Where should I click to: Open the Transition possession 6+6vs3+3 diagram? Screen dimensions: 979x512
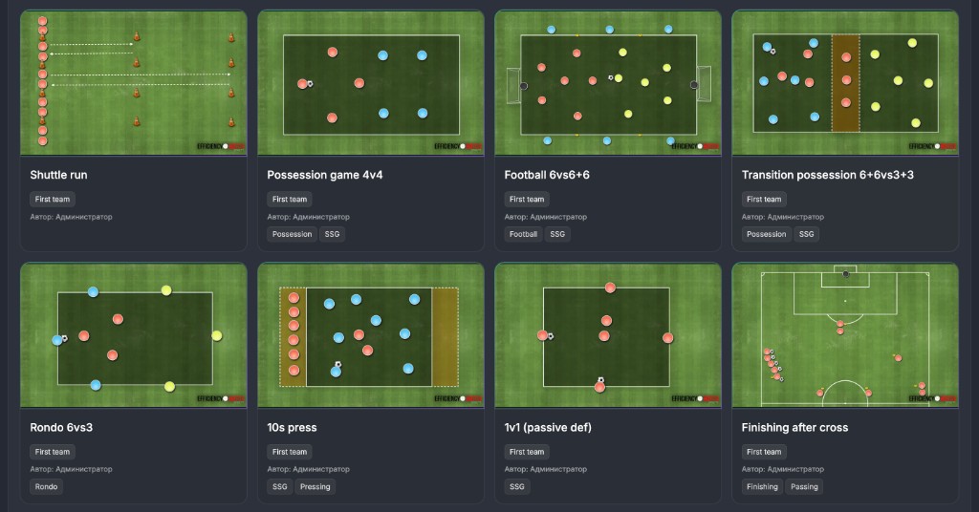(x=845, y=83)
